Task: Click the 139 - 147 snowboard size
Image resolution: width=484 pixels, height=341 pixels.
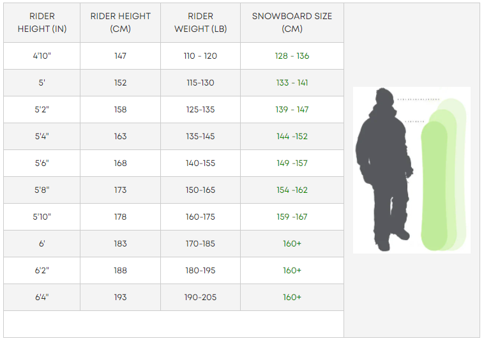Action: [292, 110]
